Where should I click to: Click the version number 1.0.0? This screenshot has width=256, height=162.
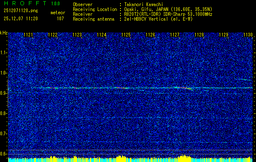(55, 3)
